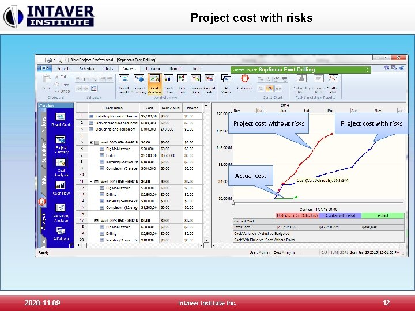
Task: Open All Views in the ribbon
Action: [226, 84]
